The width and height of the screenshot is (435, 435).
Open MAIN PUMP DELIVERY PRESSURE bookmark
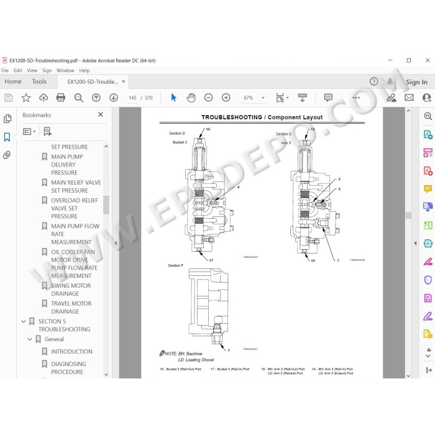(67, 165)
